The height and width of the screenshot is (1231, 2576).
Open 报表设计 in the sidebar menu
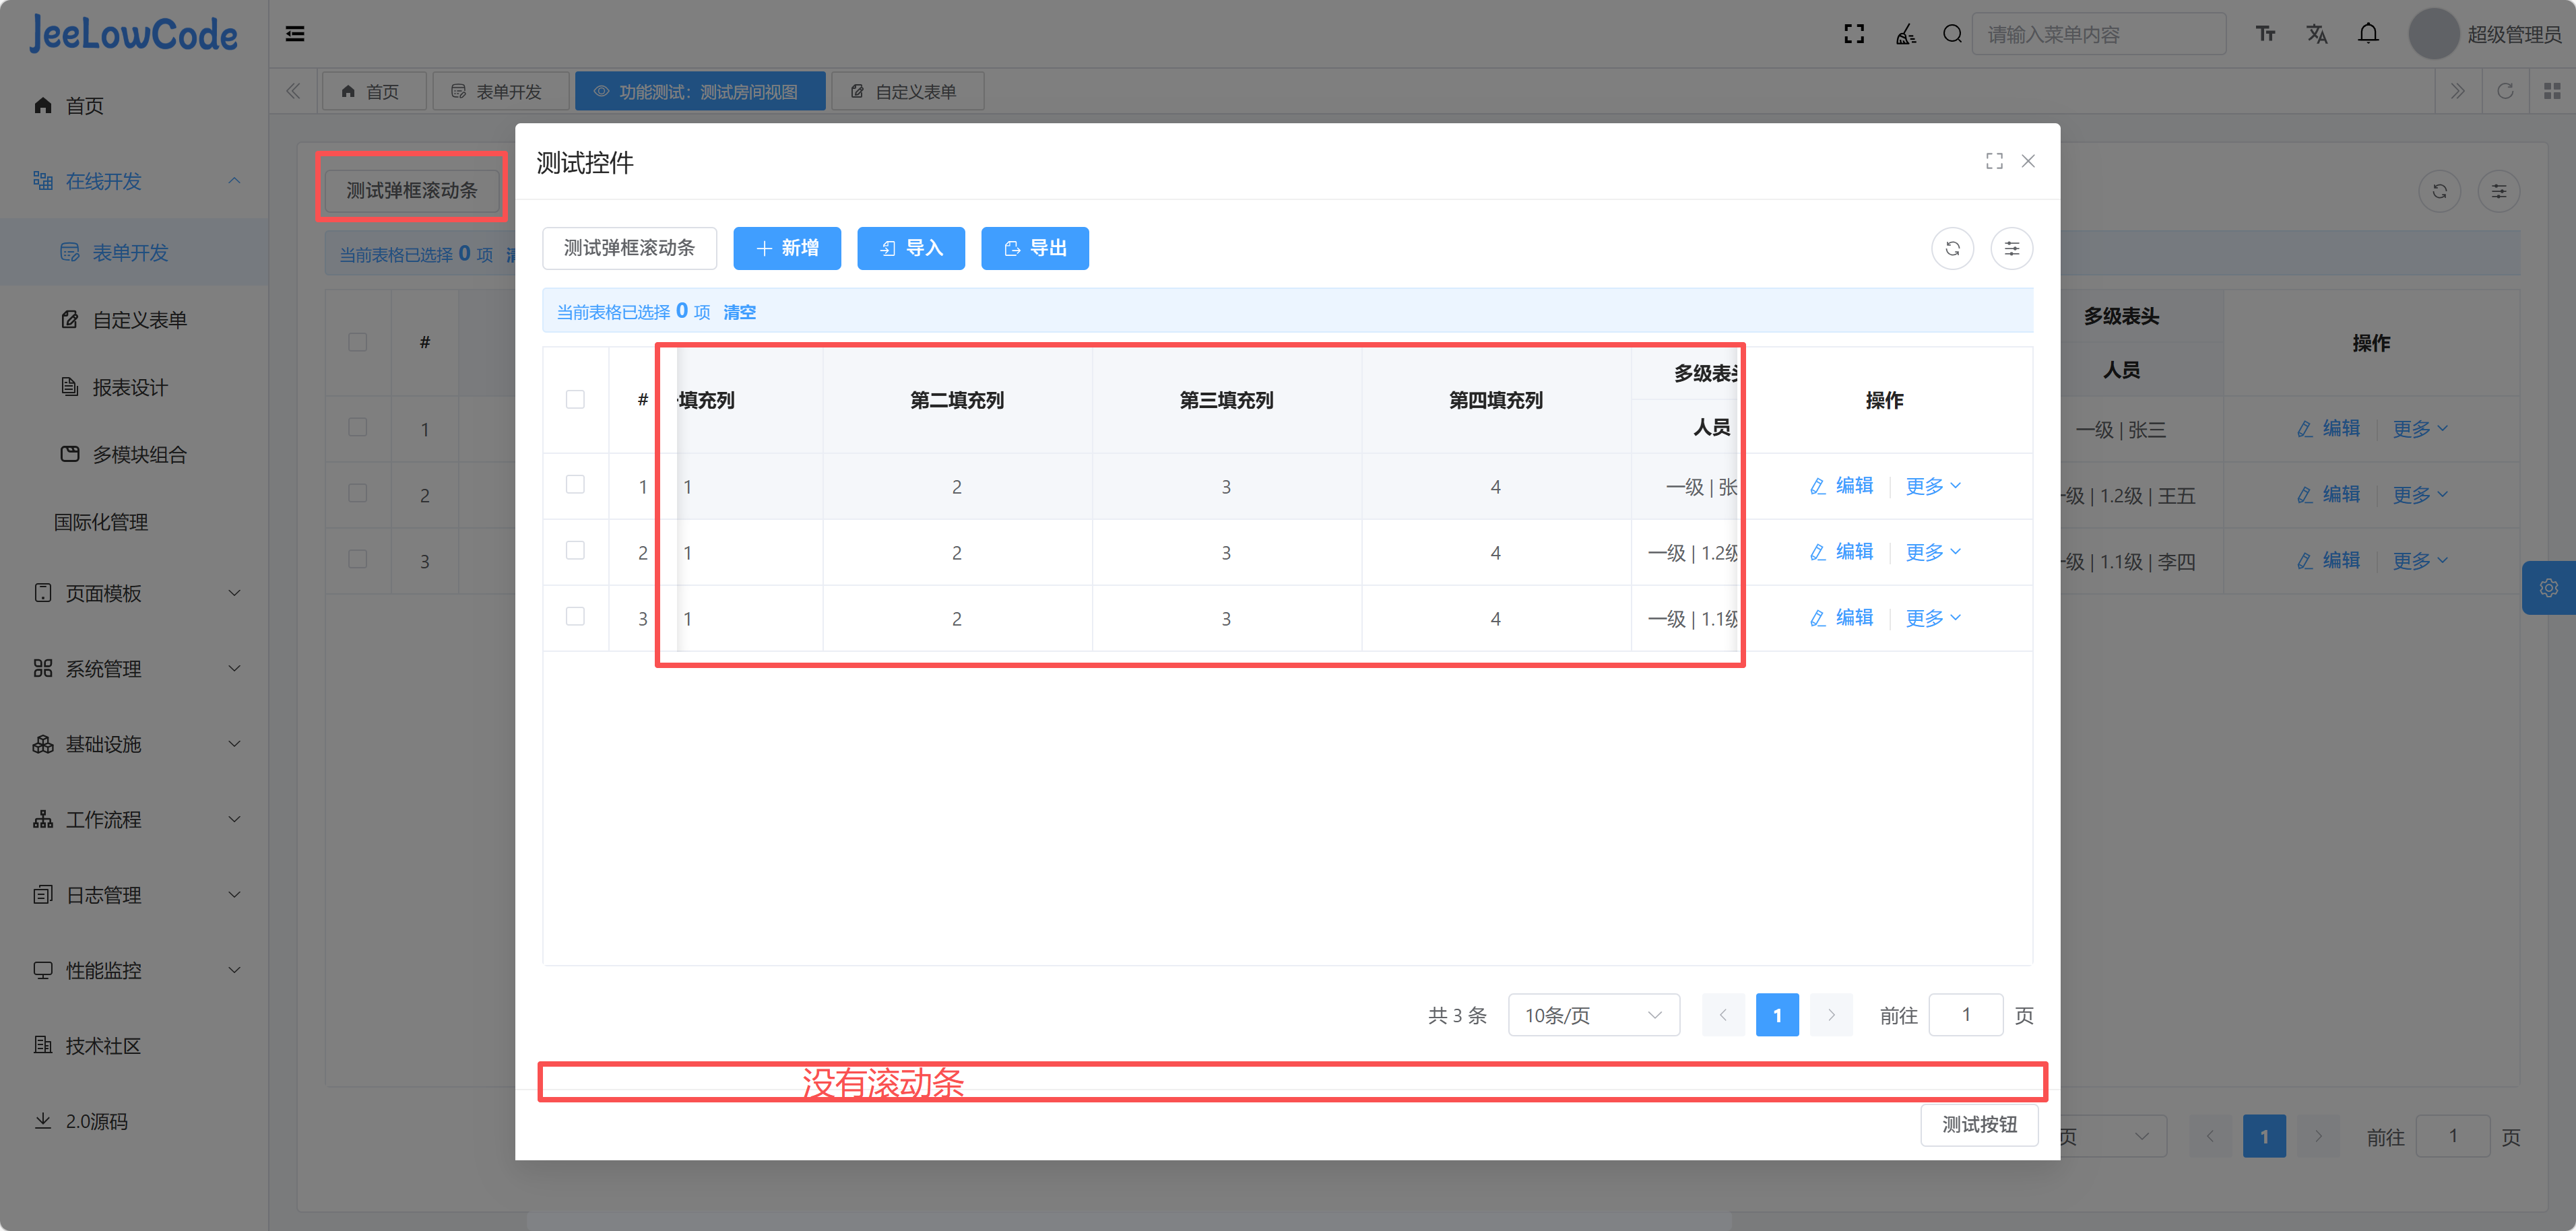(x=130, y=387)
